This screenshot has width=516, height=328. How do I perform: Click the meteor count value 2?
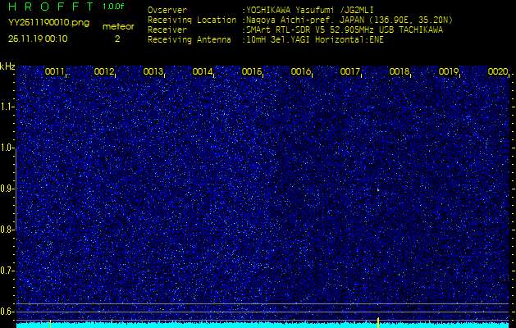pyautogui.click(x=116, y=38)
